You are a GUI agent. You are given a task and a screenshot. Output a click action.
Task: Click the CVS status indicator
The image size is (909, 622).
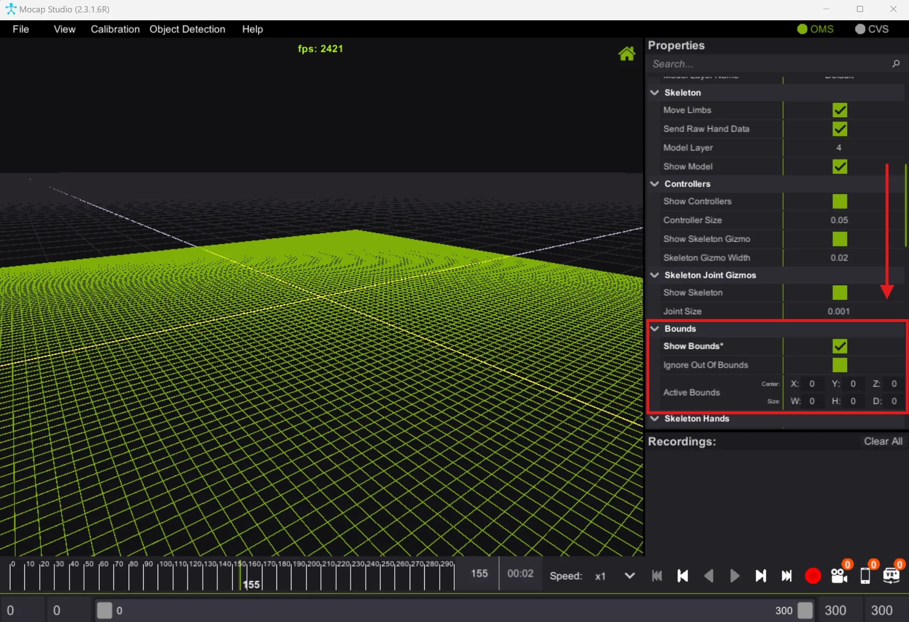(x=872, y=29)
